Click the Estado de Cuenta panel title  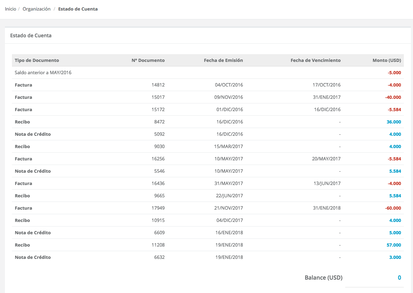pos(31,35)
